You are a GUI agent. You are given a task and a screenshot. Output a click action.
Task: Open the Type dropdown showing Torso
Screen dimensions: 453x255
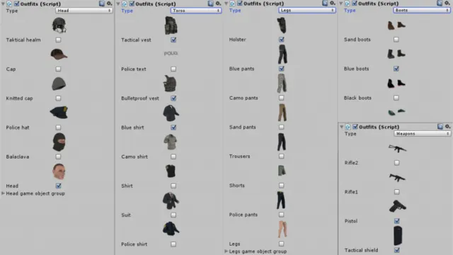click(196, 11)
